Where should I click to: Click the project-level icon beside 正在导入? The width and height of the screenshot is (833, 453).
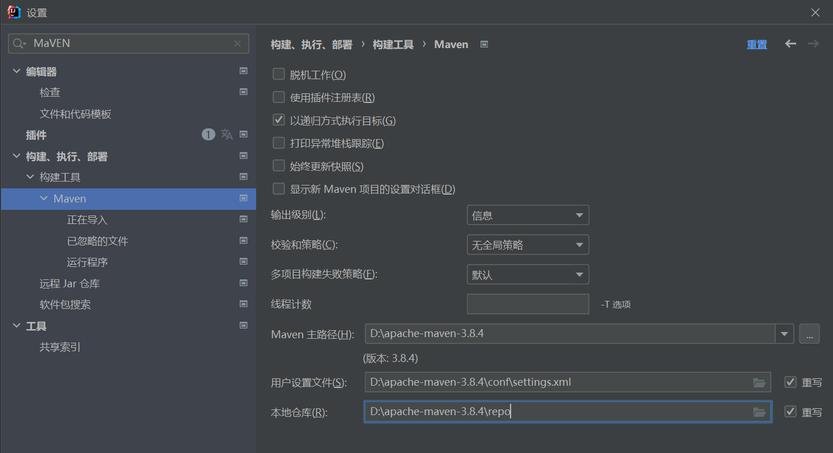point(244,219)
